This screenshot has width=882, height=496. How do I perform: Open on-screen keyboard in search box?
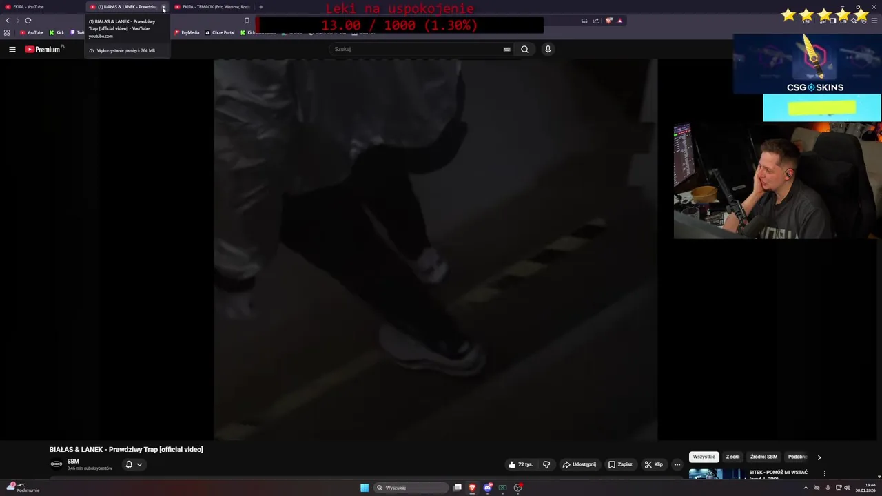point(506,49)
